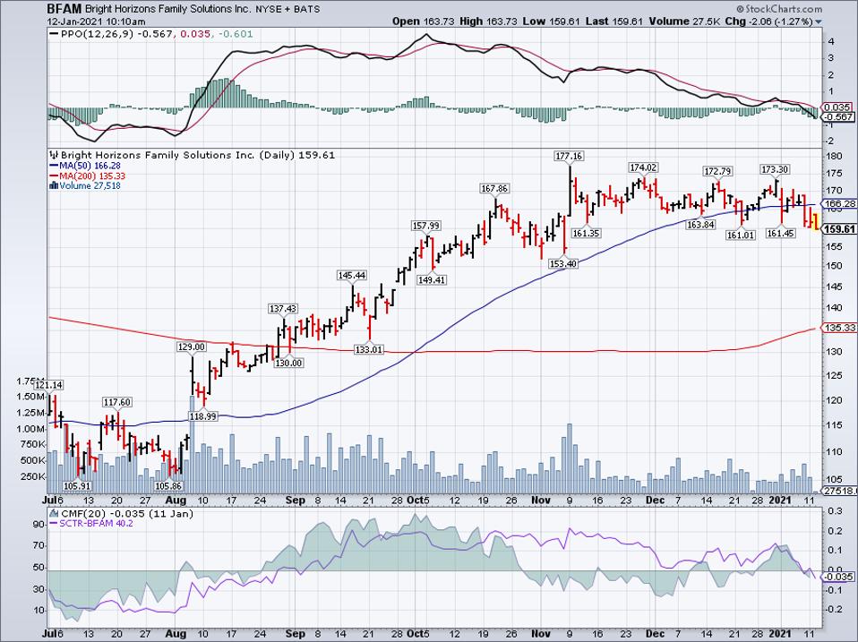Viewport: 858px width, 642px height.
Task: Click the 105.91 low price label
Action: [x=77, y=486]
